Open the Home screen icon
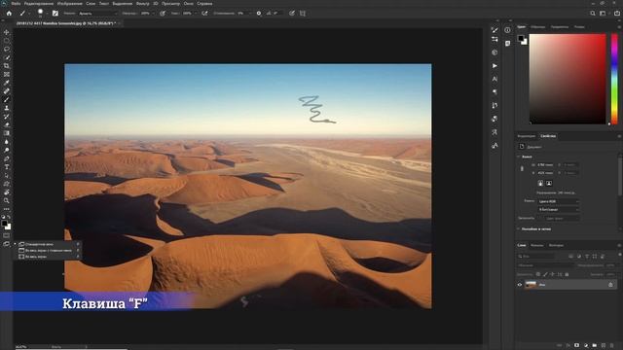The width and height of the screenshot is (623, 350). click(9, 13)
